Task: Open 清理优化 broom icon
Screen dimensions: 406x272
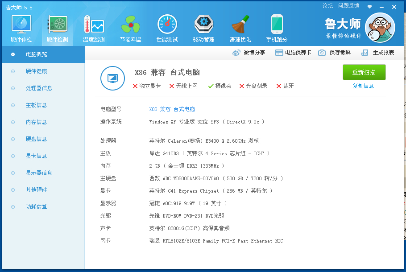Action: (240, 25)
